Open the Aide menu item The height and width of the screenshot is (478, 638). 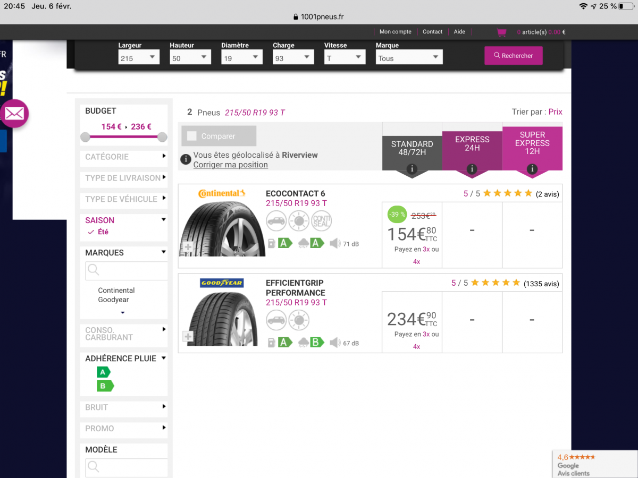coord(459,32)
